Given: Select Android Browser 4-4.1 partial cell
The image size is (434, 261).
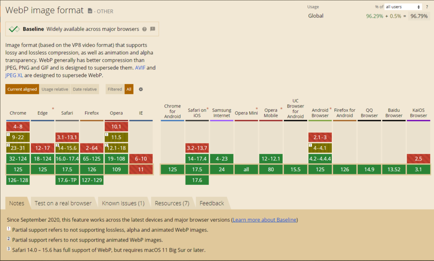Looking at the screenshot, I should pyautogui.click(x=320, y=148).
